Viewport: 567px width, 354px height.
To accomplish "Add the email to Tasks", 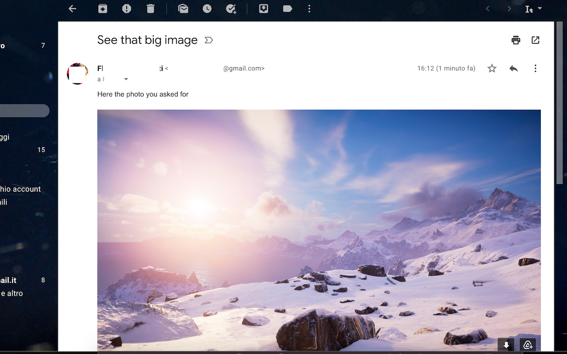I will point(231,9).
